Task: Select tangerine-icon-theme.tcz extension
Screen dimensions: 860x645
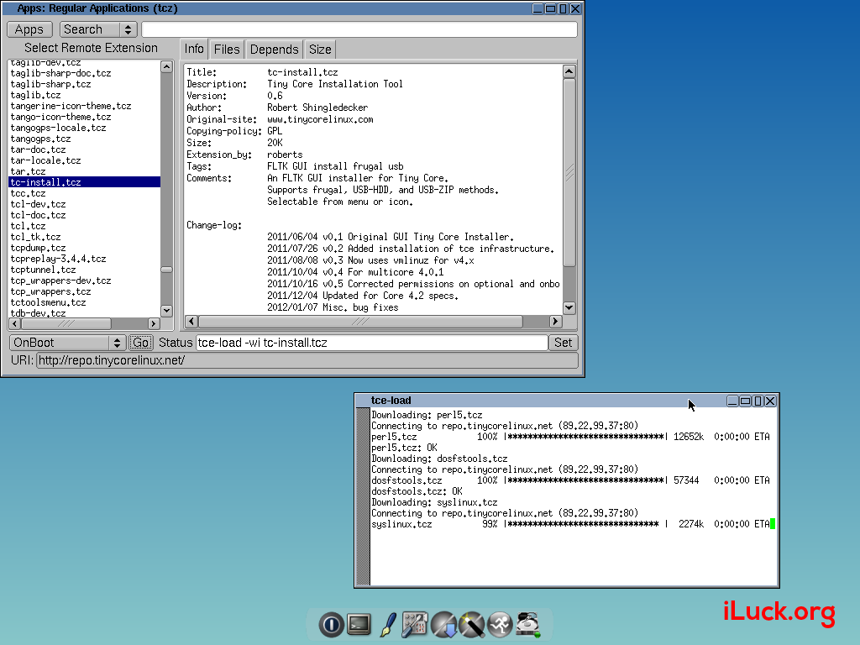Action: tap(85, 106)
